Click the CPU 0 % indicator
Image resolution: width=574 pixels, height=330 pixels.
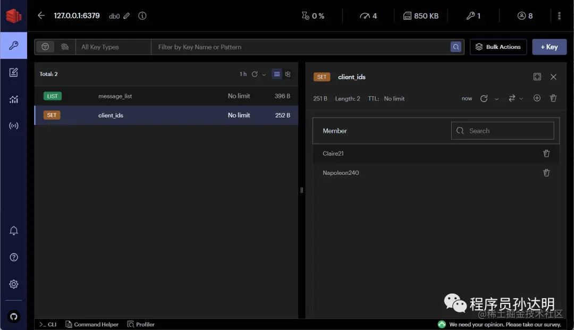point(313,16)
